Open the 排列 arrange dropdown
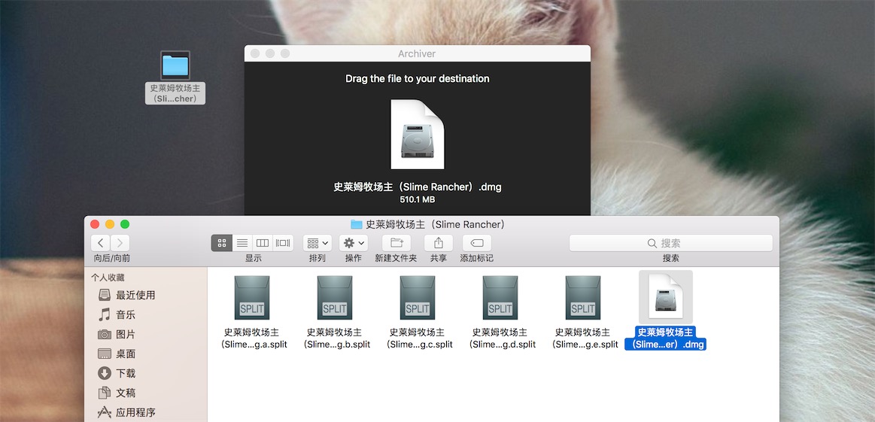Image resolution: width=875 pixels, height=422 pixels. [x=317, y=243]
